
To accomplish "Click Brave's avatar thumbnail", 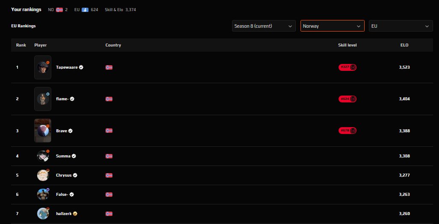I will pyautogui.click(x=43, y=131).
